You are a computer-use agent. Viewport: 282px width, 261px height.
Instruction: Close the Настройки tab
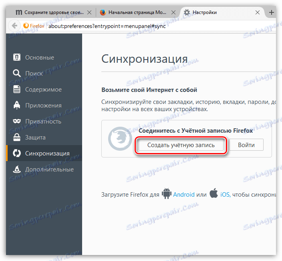[x=258, y=12]
